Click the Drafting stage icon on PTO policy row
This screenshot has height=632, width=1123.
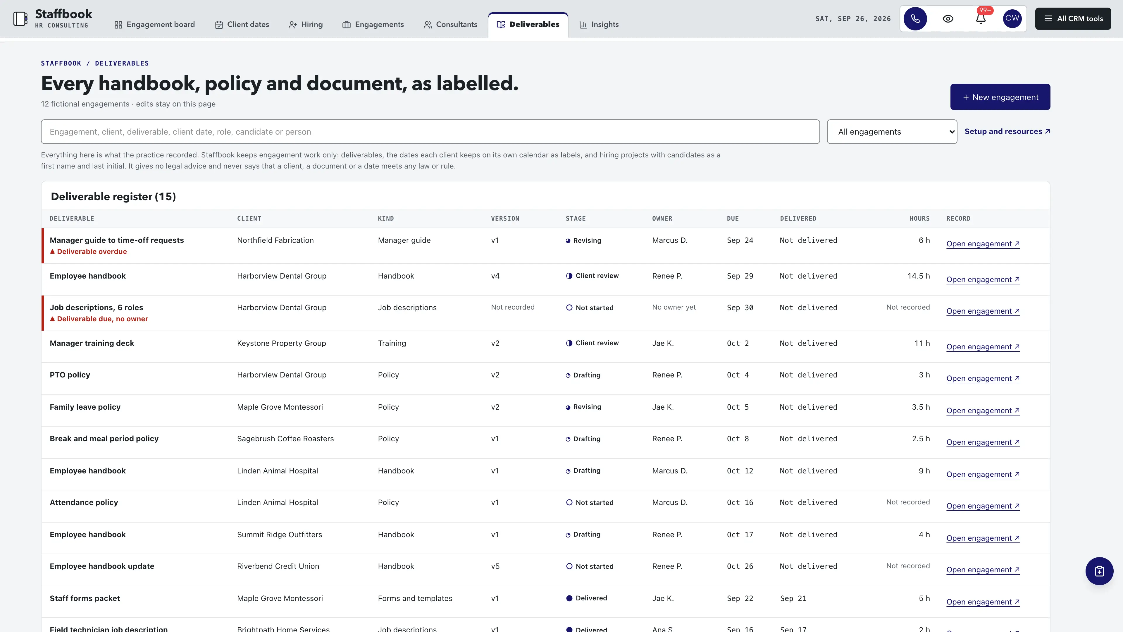[x=568, y=375]
